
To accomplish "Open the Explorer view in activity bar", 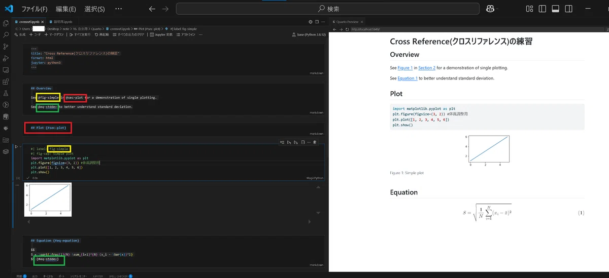I will (x=6, y=23).
